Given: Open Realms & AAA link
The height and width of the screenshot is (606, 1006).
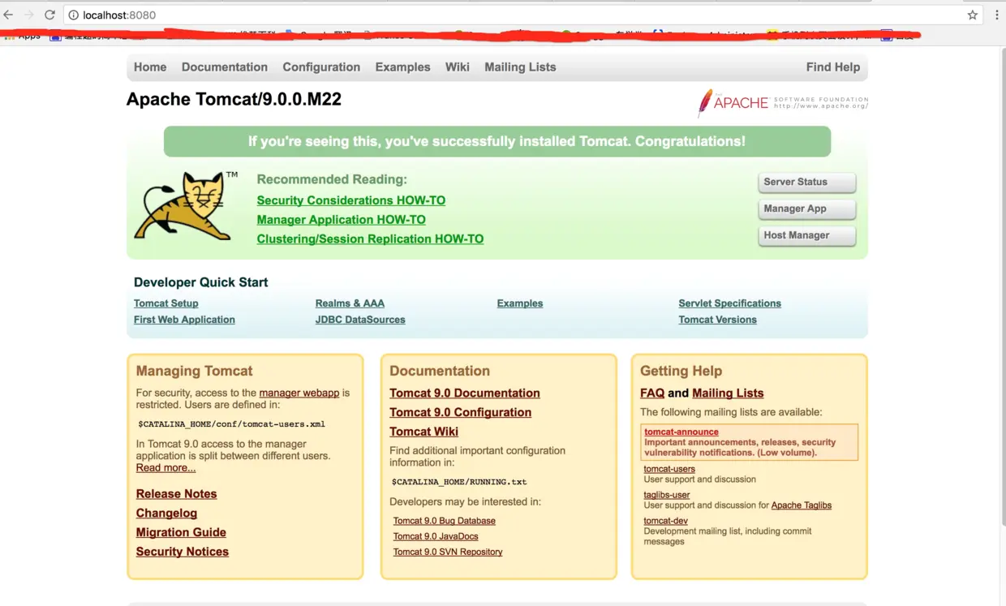Looking at the screenshot, I should click(350, 303).
